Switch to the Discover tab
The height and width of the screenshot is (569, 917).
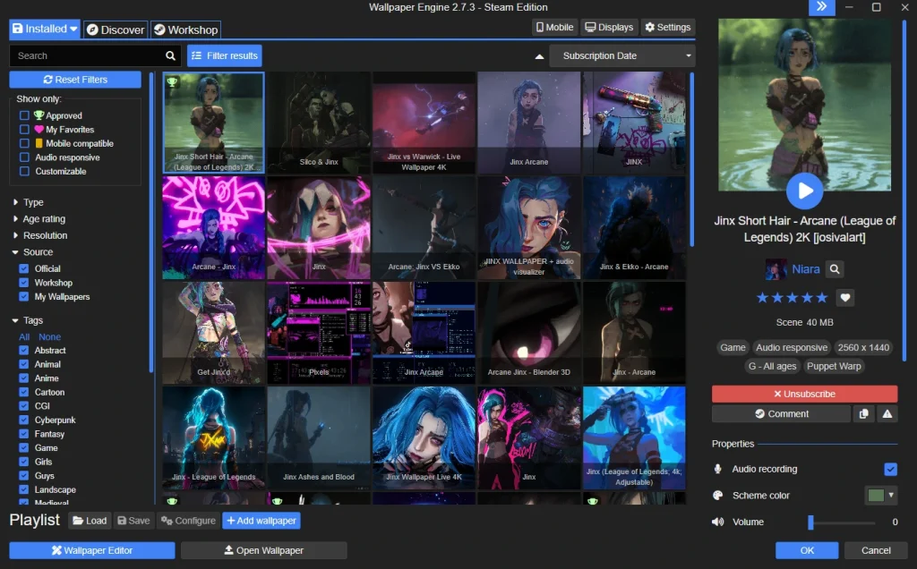(x=116, y=30)
